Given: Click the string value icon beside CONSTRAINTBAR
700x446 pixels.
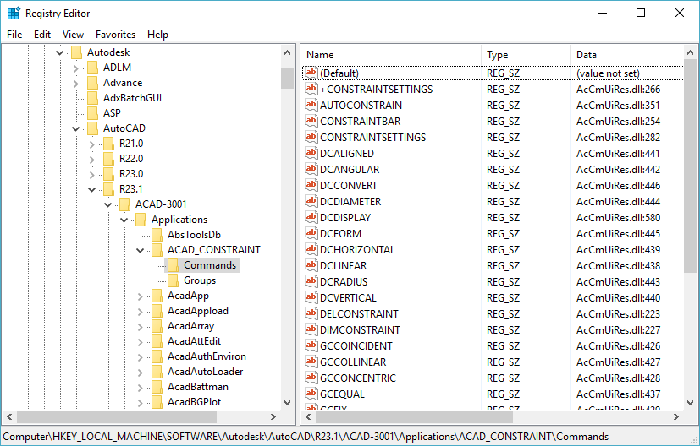Looking at the screenshot, I should [x=311, y=121].
